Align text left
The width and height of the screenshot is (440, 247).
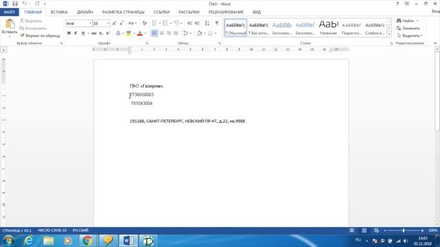[154, 34]
